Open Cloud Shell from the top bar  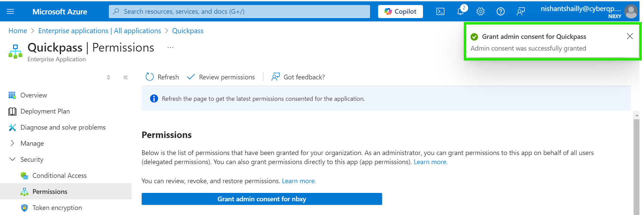[440, 11]
